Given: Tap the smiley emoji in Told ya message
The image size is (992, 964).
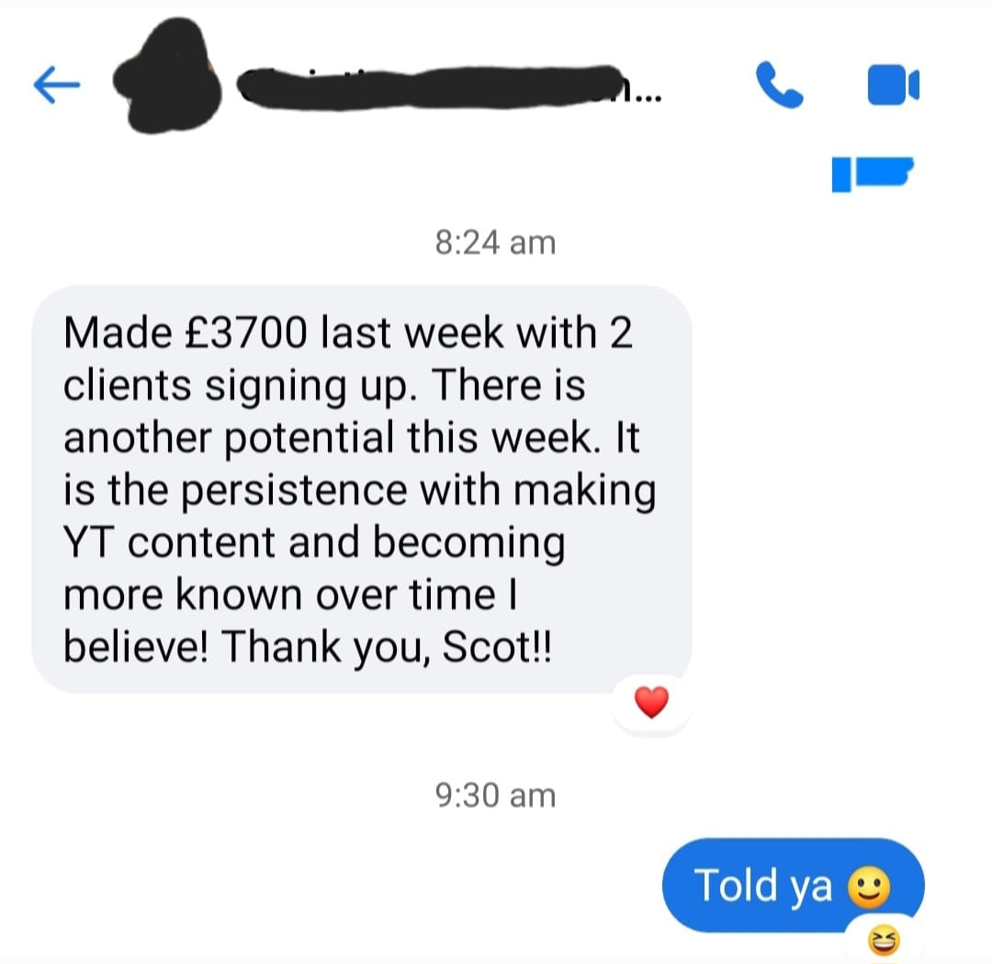Looking at the screenshot, I should [869, 886].
